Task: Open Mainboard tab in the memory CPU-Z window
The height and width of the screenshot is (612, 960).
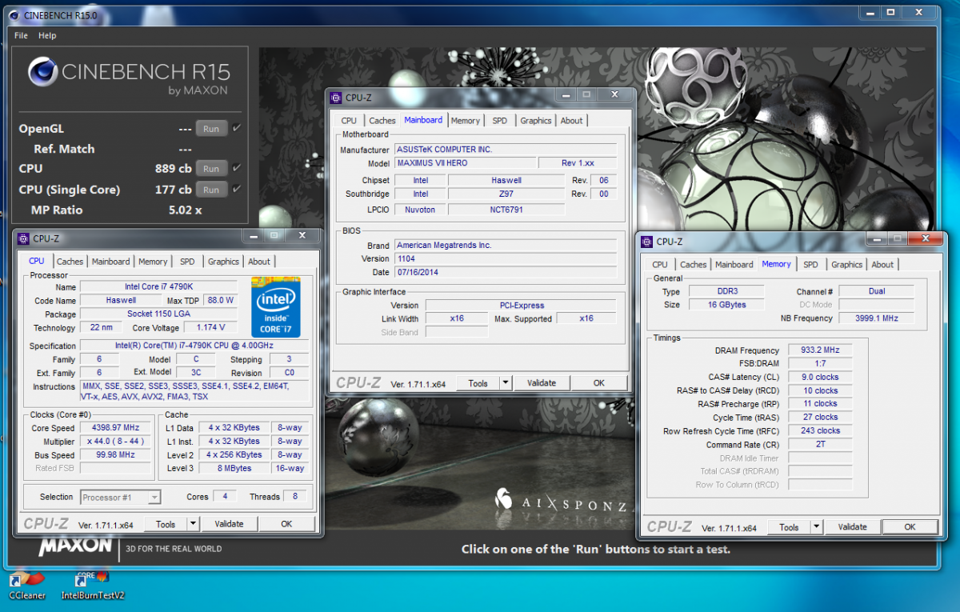Action: [x=734, y=265]
